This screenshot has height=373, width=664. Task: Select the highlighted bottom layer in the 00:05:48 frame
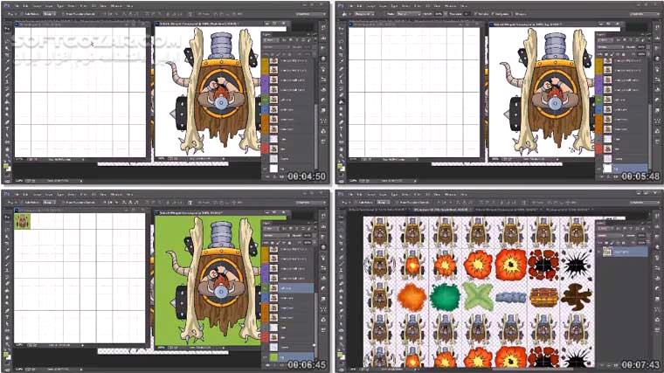tap(622, 169)
